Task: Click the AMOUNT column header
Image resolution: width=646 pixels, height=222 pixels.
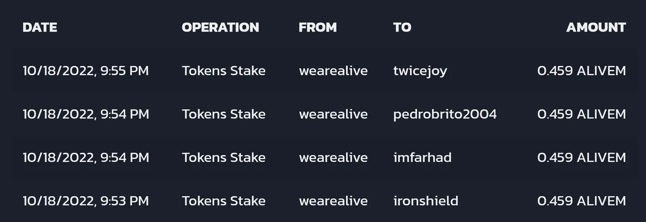Action: point(596,27)
